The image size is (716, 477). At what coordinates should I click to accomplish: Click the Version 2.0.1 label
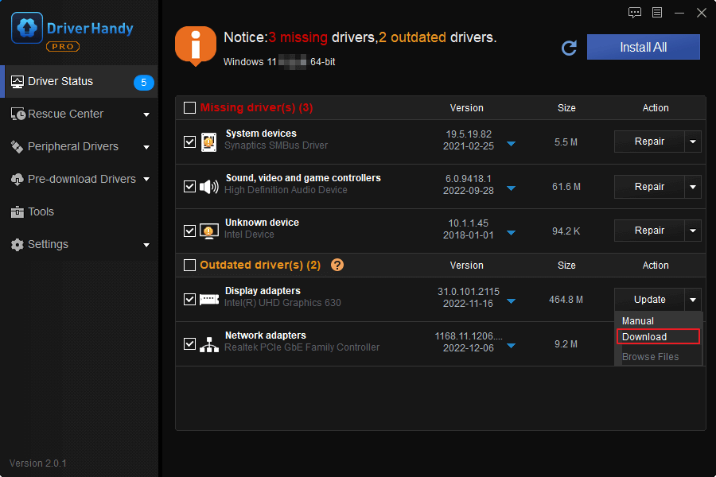point(38,463)
